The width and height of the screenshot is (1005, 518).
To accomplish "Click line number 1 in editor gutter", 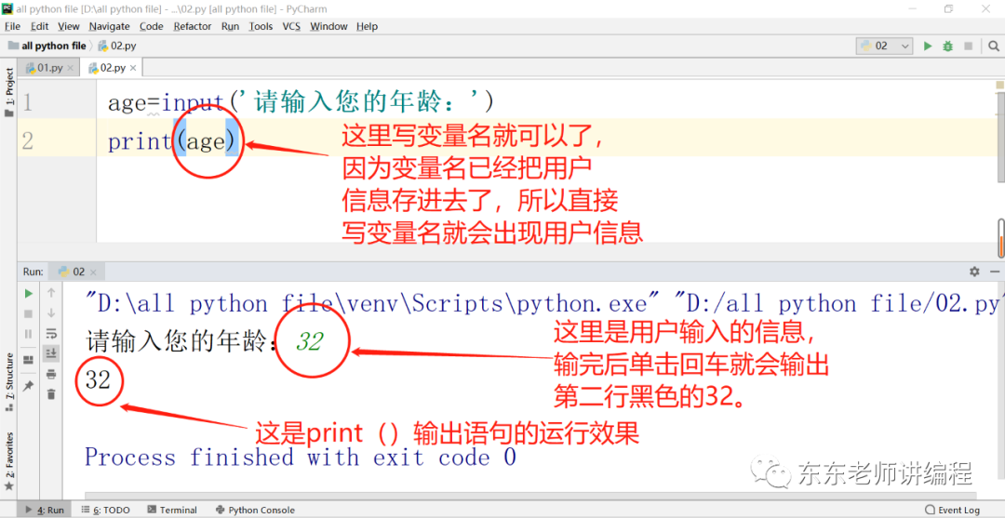I will click(27, 102).
